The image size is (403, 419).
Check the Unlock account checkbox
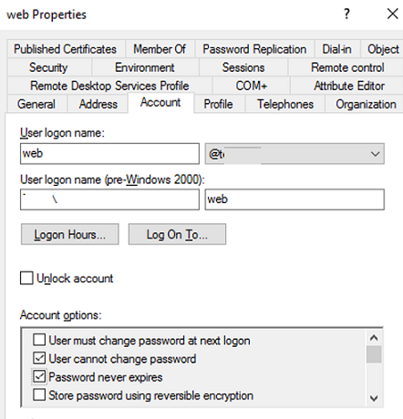pyautogui.click(x=26, y=278)
